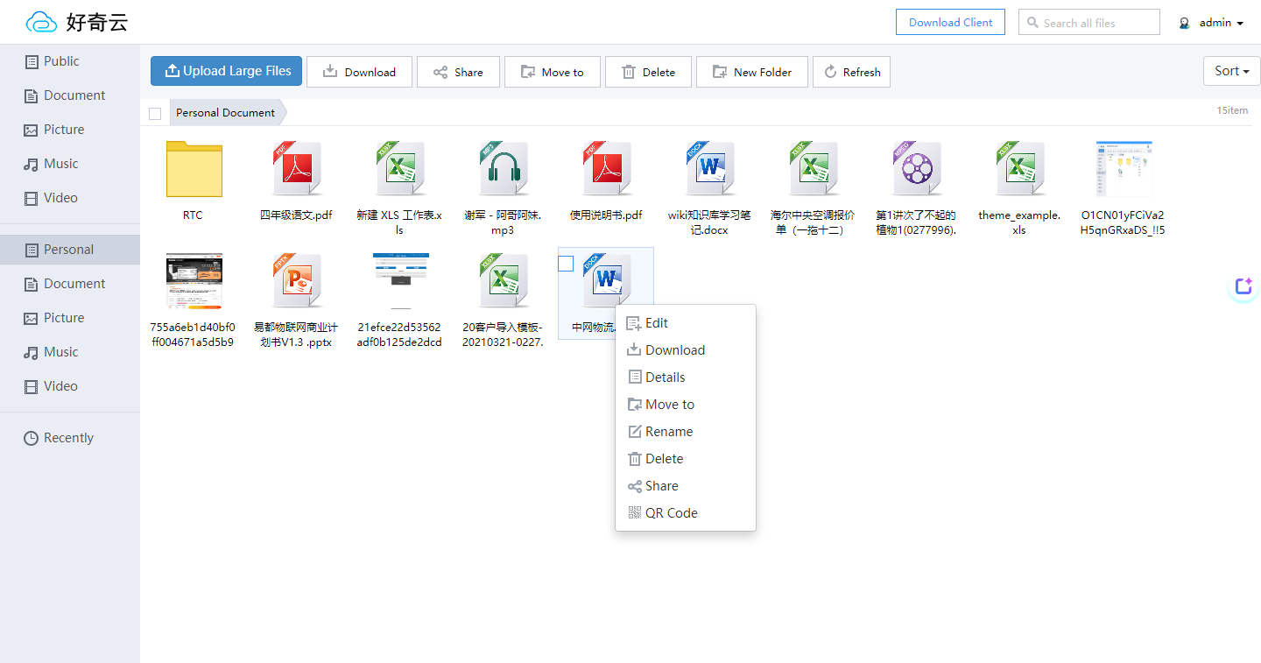Open the wiki知识库学习笔记.docx Word icon
This screenshot has width=1261, height=663.
(709, 169)
